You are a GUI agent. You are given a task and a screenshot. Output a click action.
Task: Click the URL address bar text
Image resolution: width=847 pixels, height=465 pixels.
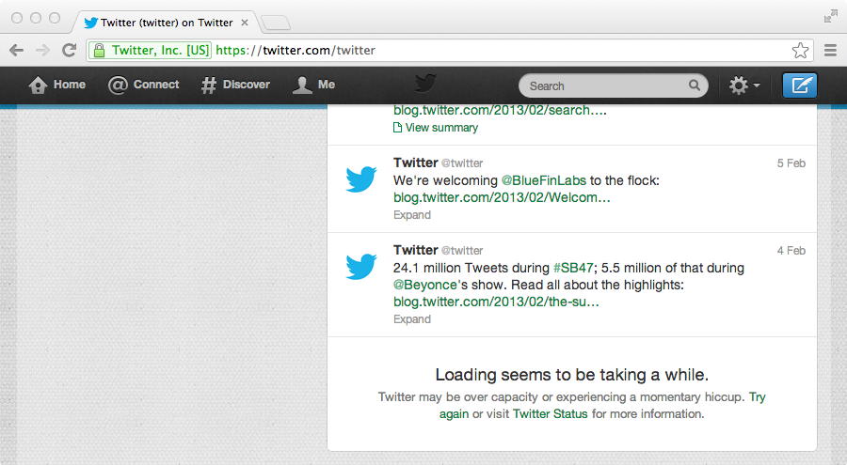(296, 50)
